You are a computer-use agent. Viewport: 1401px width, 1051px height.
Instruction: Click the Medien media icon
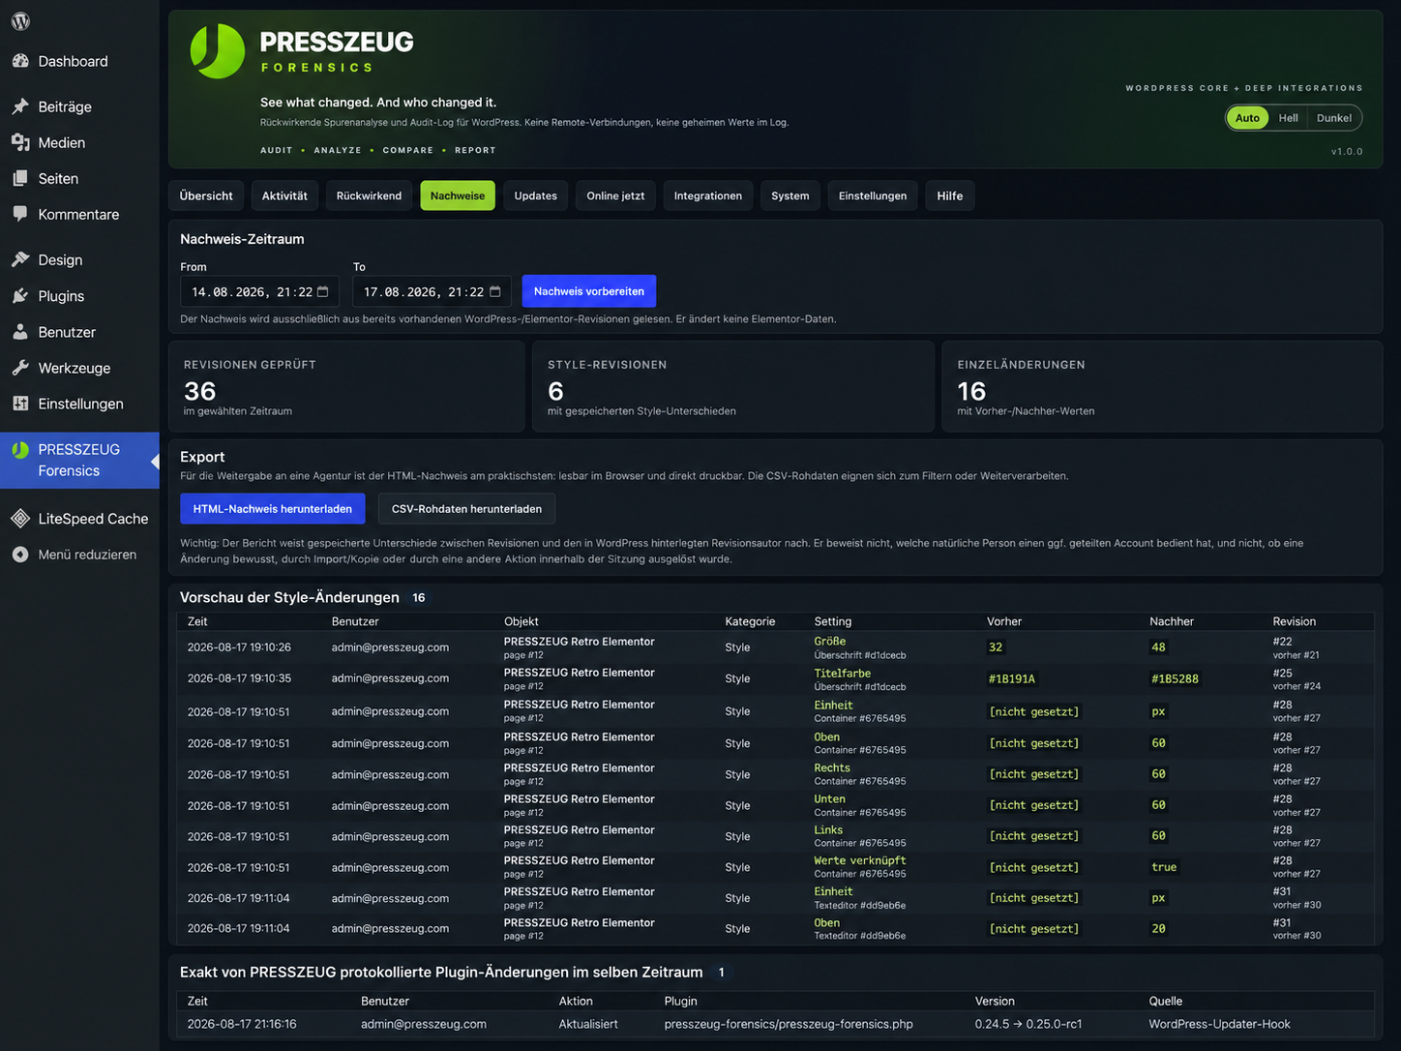coord(20,142)
